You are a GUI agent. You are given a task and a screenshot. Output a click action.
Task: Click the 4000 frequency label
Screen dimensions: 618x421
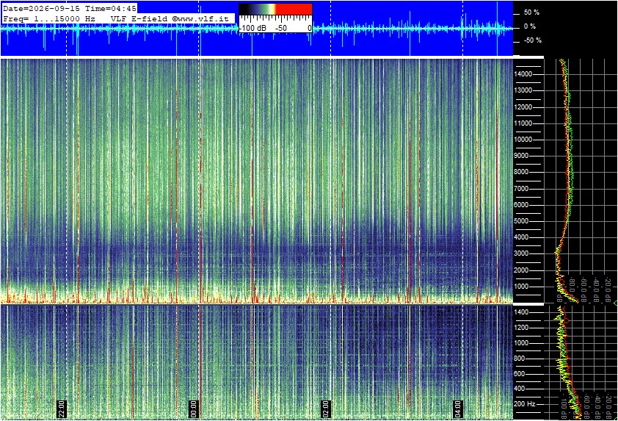click(521, 237)
